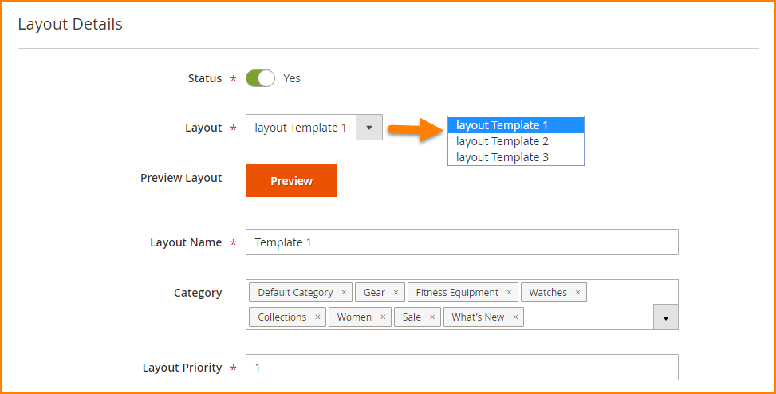Screen dimensions: 776x394
Task: Remove the Gear category tag
Action: tap(396, 293)
